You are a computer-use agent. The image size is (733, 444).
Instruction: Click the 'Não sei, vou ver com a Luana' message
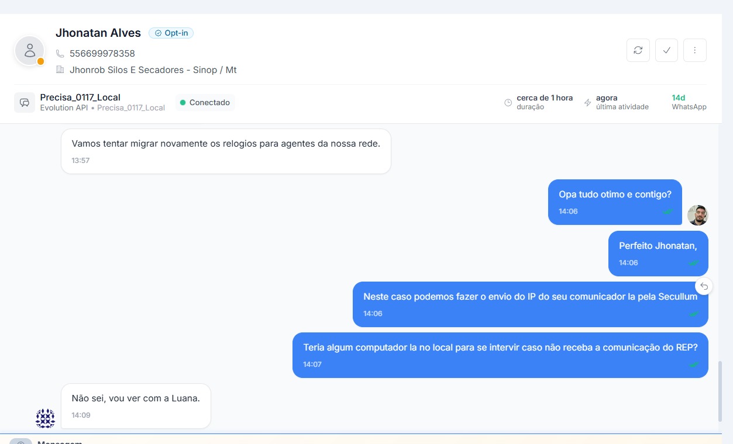click(136, 398)
